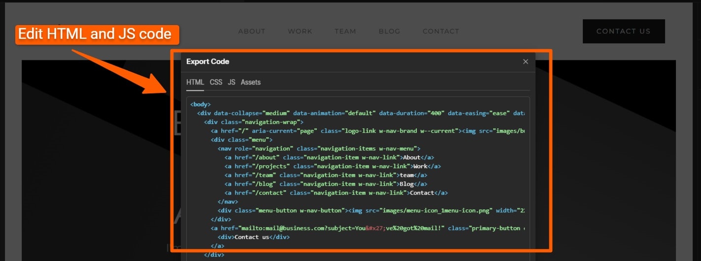Click the code line with href="/about"
Viewport: 701px width, 261px height.
pos(329,157)
